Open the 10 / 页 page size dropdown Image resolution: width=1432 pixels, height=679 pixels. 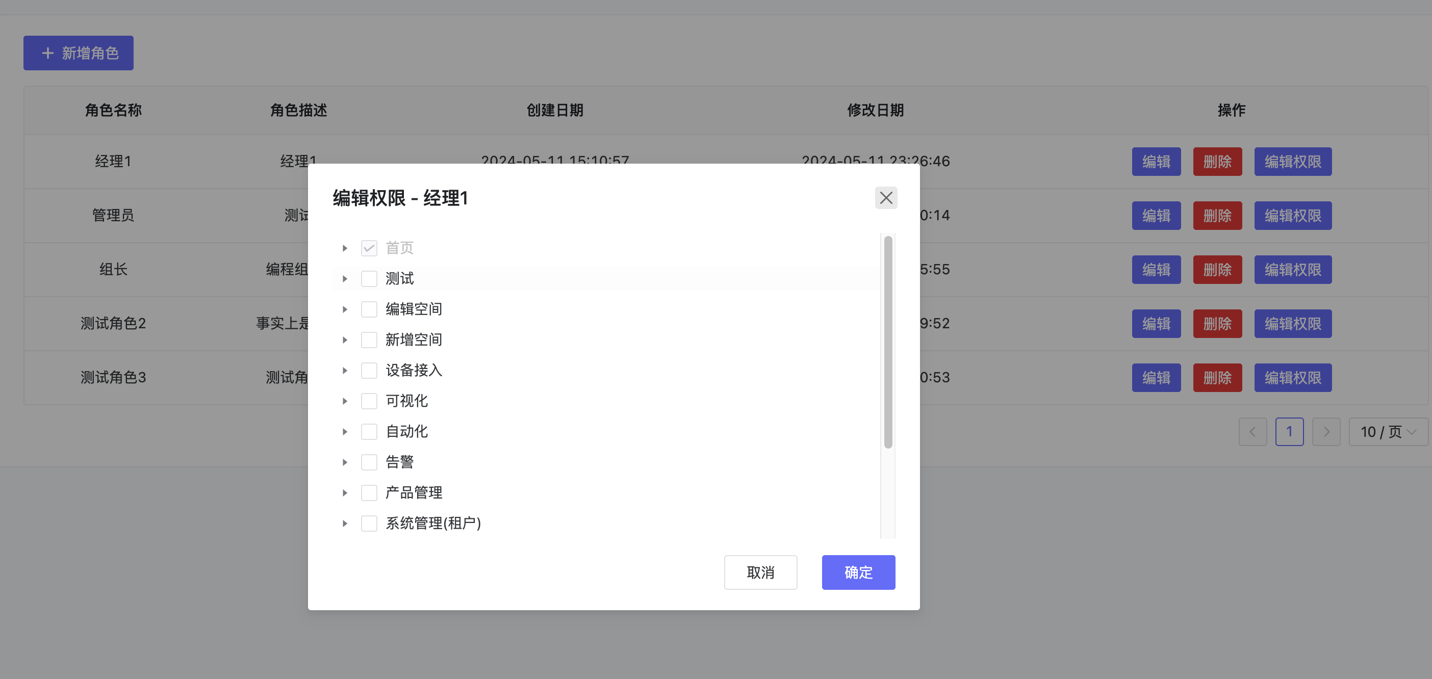pos(1388,431)
